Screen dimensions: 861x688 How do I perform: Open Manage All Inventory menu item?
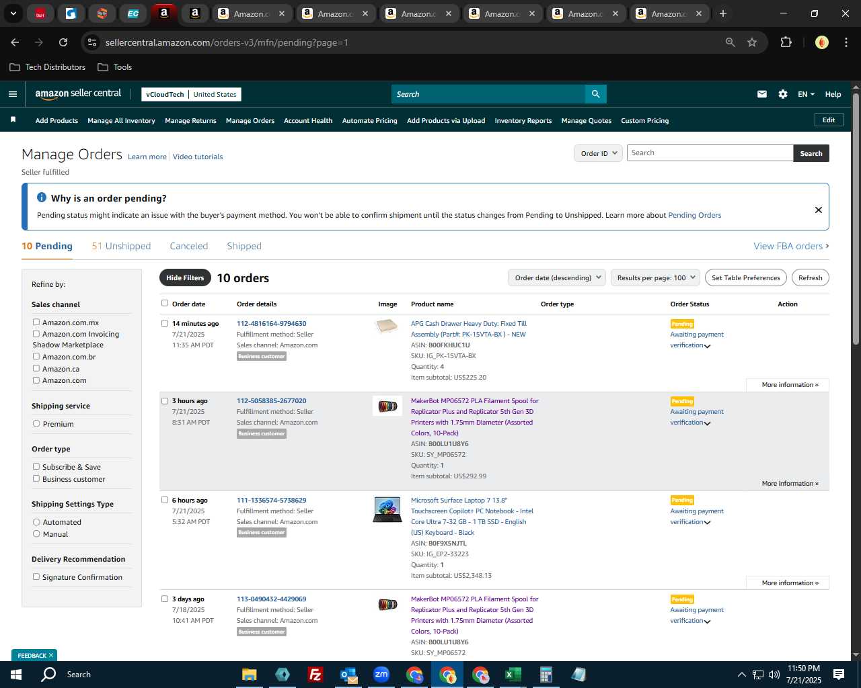(x=121, y=121)
